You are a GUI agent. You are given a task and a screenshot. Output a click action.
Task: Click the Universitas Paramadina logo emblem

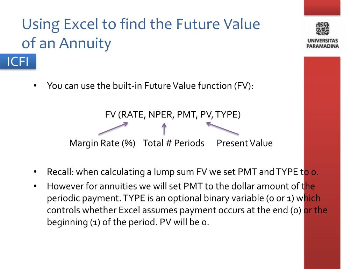point(322,29)
